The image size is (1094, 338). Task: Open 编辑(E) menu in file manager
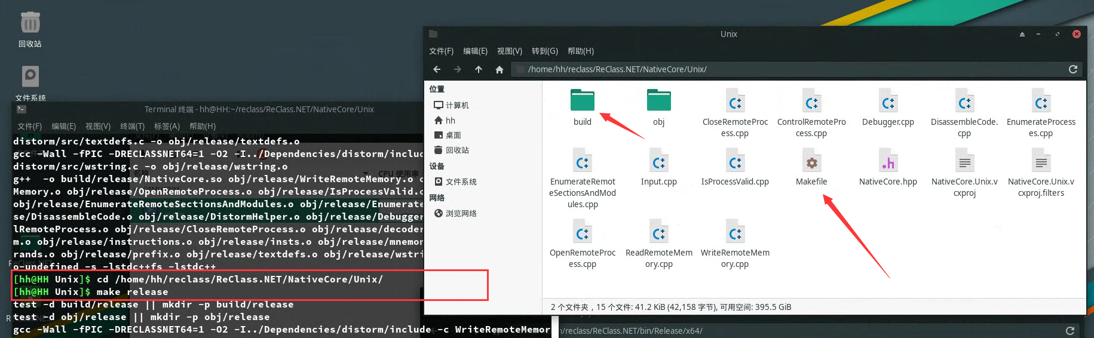pyautogui.click(x=475, y=51)
